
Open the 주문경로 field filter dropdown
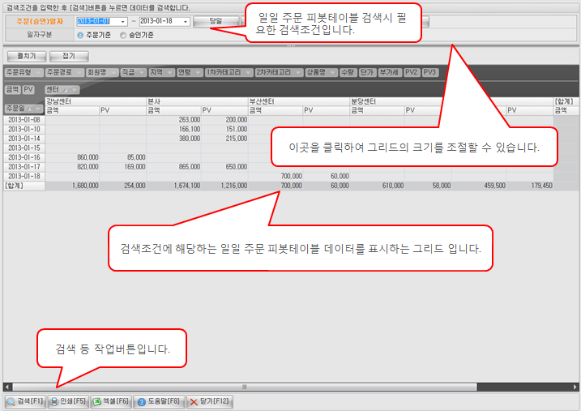[79, 73]
